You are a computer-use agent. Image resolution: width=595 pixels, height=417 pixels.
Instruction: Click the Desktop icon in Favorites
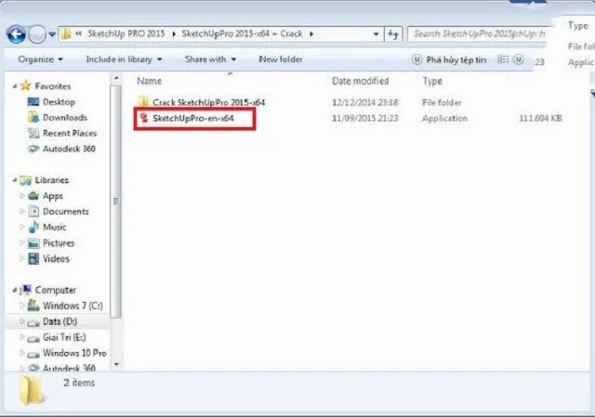(x=33, y=101)
